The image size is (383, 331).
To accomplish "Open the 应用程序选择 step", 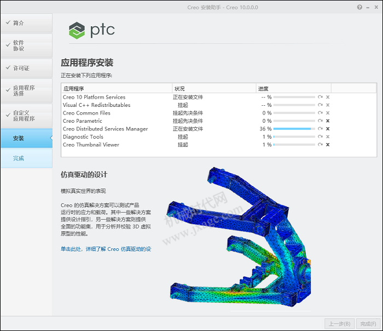I will coord(27,91).
